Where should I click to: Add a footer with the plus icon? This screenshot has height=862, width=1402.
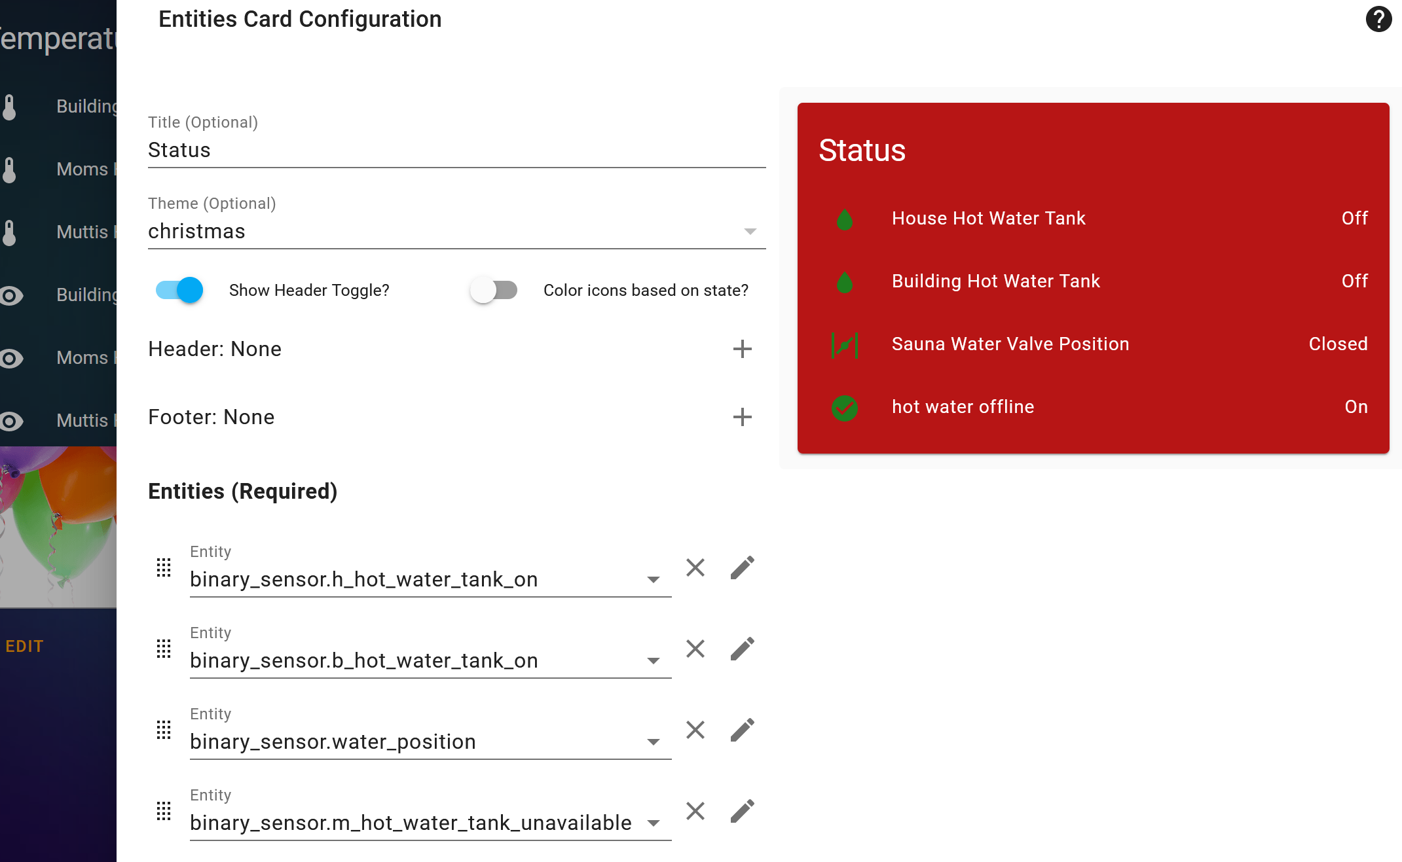coord(742,417)
